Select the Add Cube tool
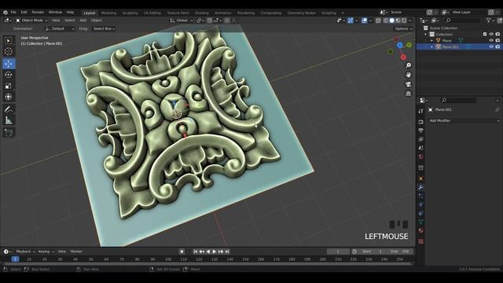Viewport: 503px width, 283px height. pos(9,133)
